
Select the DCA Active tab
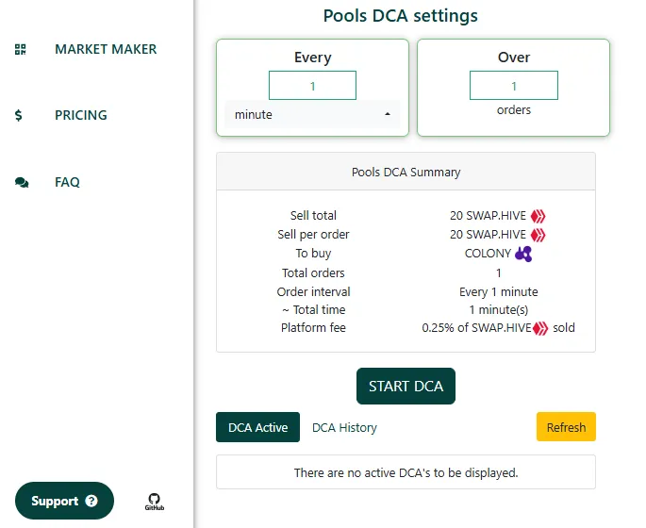(257, 427)
